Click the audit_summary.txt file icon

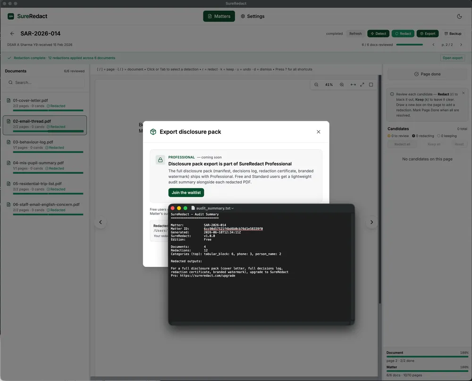click(193, 208)
